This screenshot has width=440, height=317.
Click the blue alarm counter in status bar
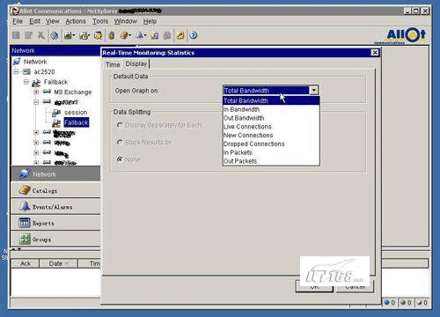(x=390, y=302)
